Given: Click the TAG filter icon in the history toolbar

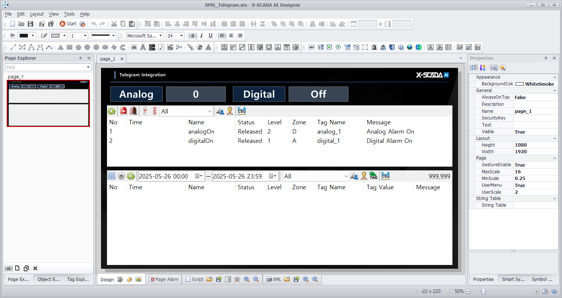Looking at the screenshot, I should point(373,176).
